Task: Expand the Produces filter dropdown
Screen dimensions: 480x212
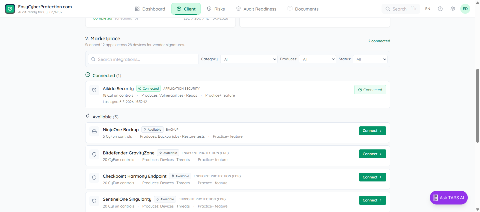Action: [317, 59]
